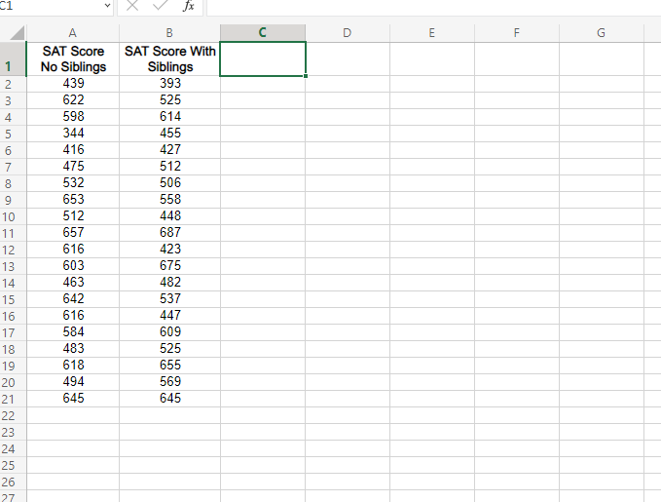661x502 pixels.
Task: Click cell with value 463
Action: pos(73,283)
